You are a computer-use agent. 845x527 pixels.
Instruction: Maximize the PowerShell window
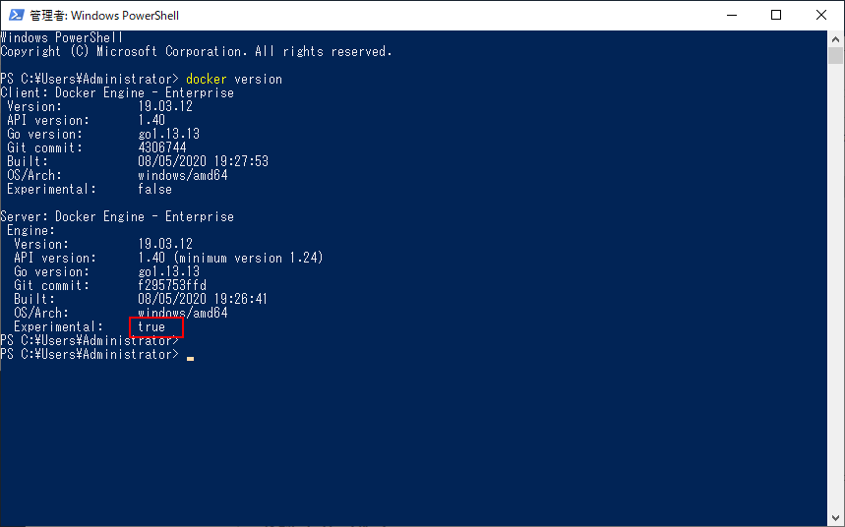pyautogui.click(x=776, y=15)
